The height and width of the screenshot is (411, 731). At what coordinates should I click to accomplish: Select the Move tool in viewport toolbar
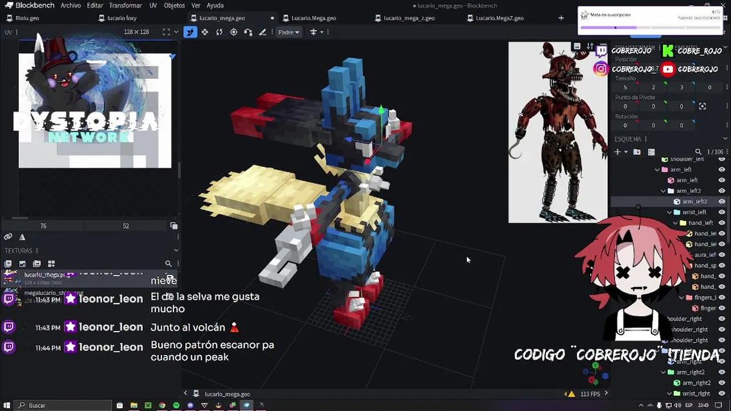(190, 32)
